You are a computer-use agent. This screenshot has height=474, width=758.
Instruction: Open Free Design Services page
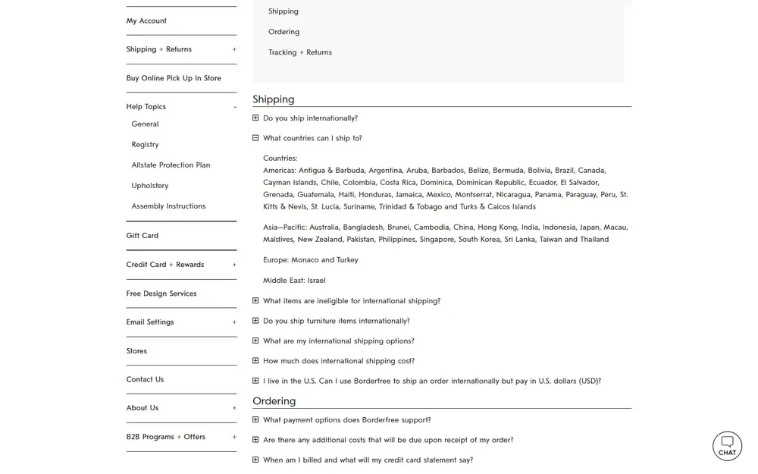(x=161, y=294)
